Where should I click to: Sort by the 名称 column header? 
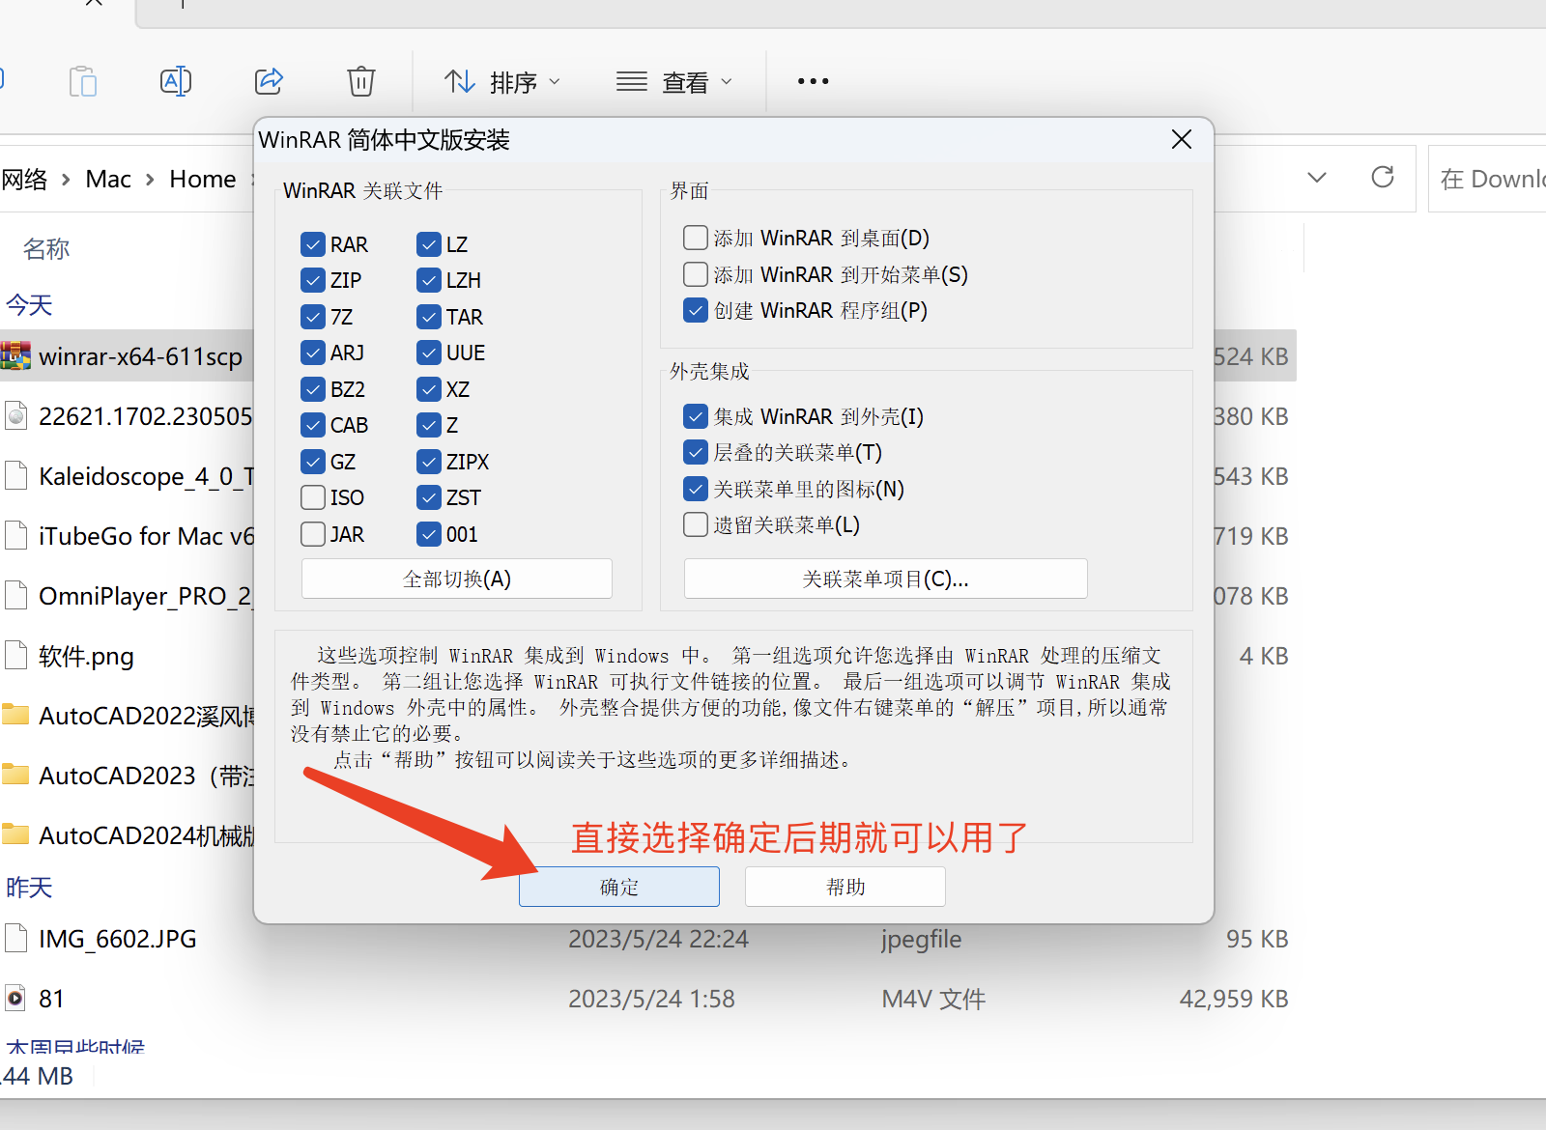point(46,249)
